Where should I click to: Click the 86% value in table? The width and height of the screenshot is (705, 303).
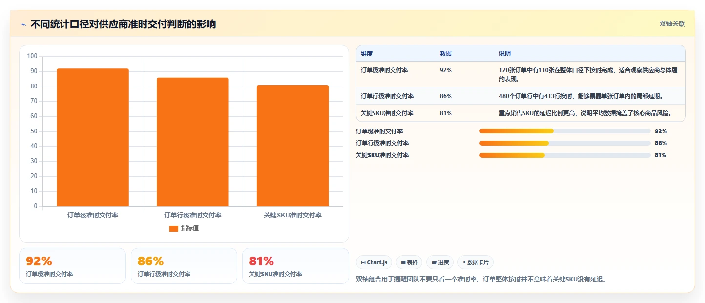[446, 96]
